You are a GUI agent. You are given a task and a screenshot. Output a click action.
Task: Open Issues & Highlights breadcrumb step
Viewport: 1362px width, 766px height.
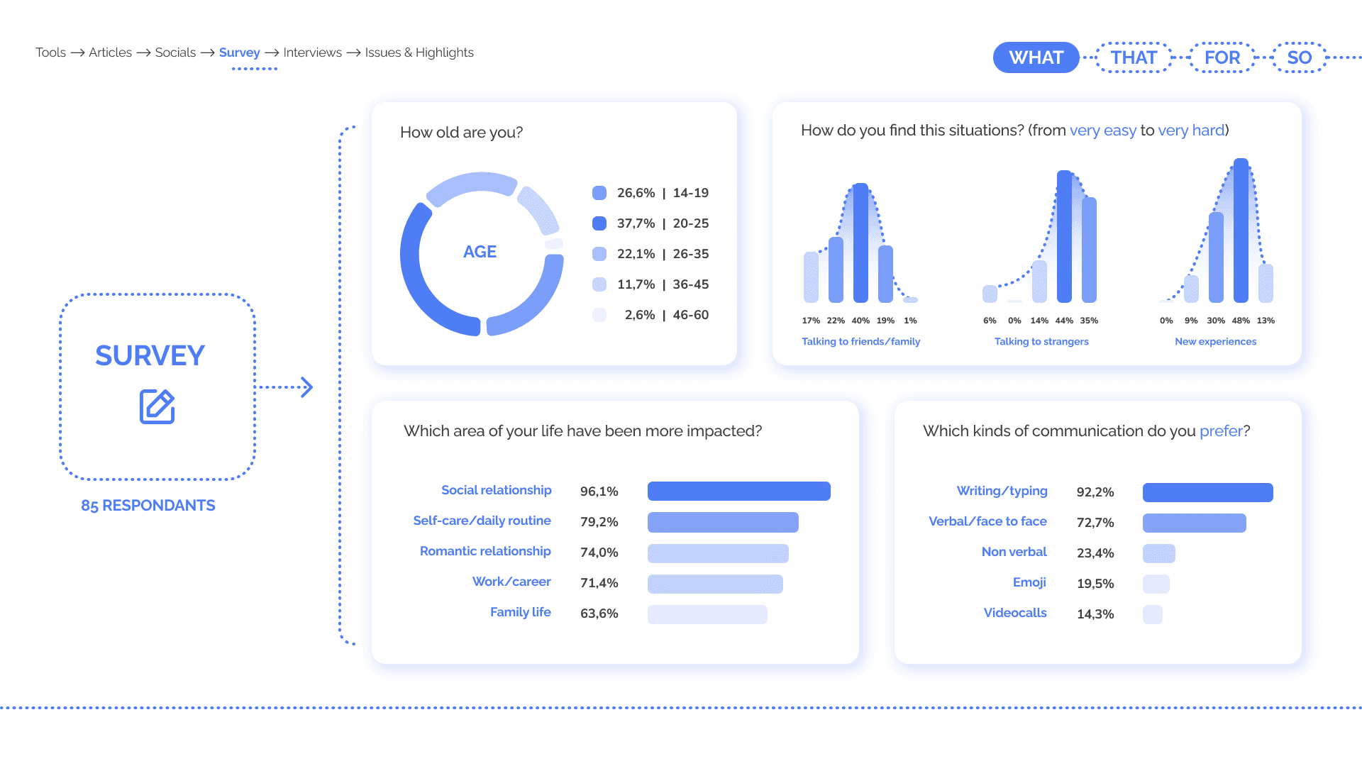tap(419, 52)
